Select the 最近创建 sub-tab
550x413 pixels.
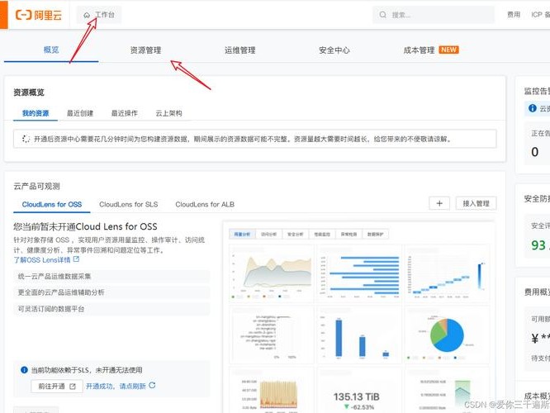pos(80,113)
